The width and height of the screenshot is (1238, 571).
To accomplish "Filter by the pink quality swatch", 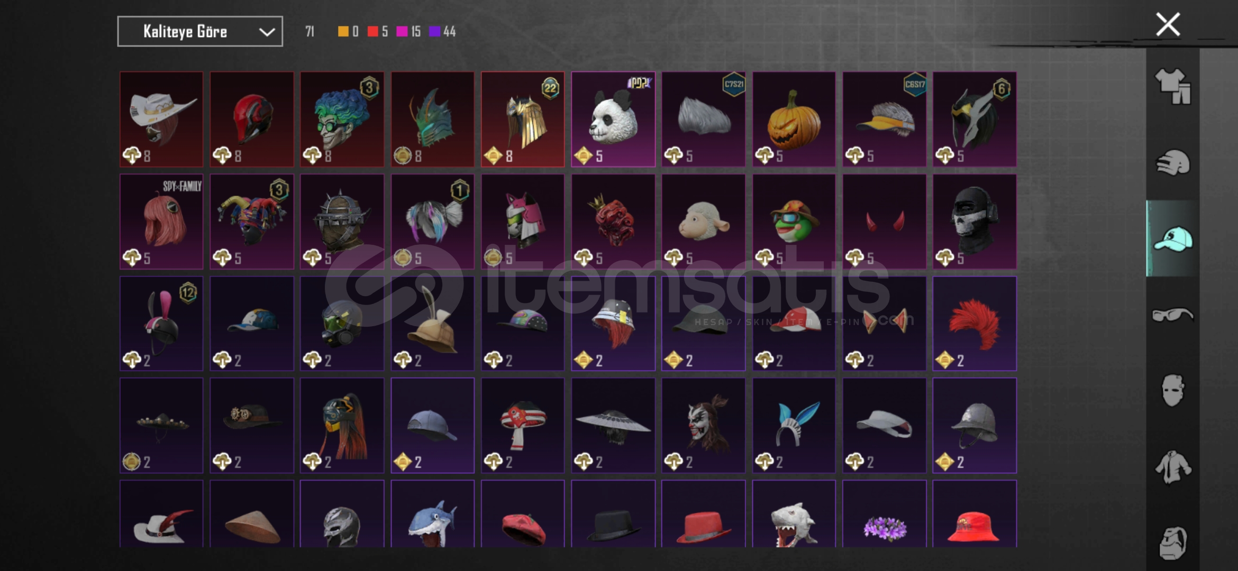I will coord(402,32).
